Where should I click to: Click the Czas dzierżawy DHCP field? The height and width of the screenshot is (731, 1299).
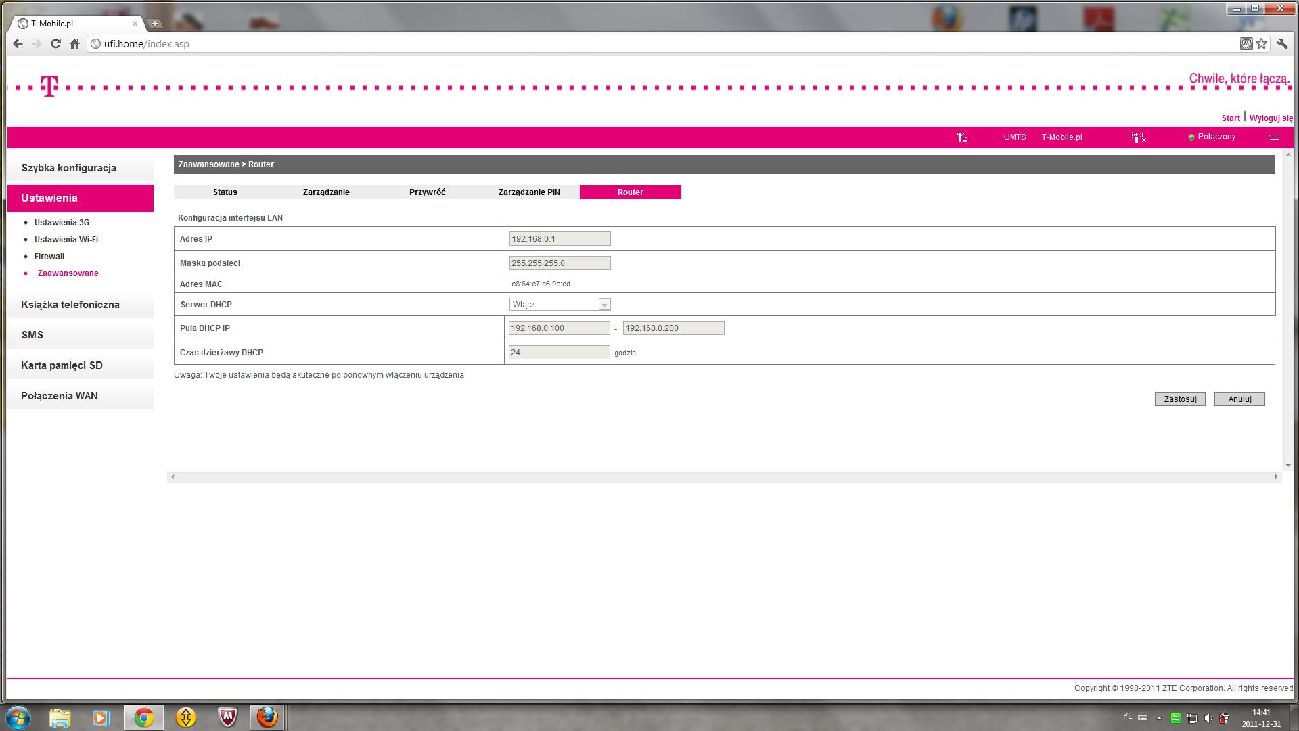560,353
